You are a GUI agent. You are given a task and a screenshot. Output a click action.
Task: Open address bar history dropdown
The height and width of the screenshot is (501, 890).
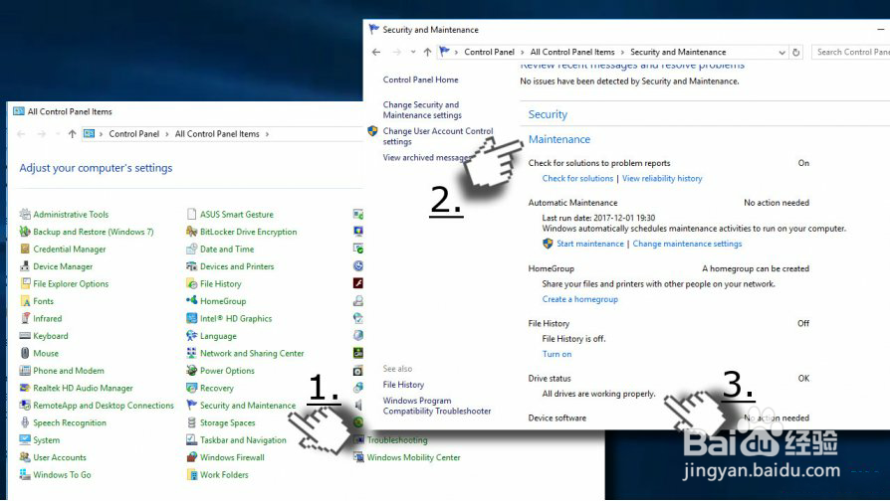click(782, 52)
